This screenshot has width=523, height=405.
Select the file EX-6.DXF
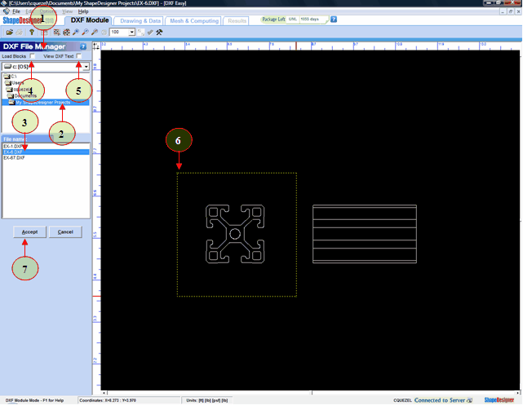46,152
